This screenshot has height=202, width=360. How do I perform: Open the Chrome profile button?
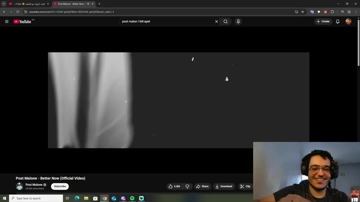349,12
